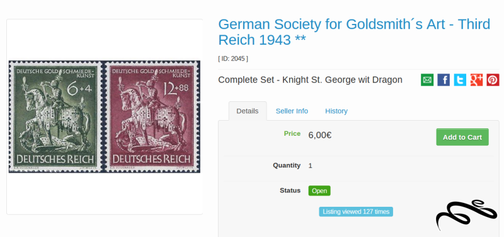The height and width of the screenshot is (237, 504).
Task: Select the 6,00€ price value
Action: 320,135
